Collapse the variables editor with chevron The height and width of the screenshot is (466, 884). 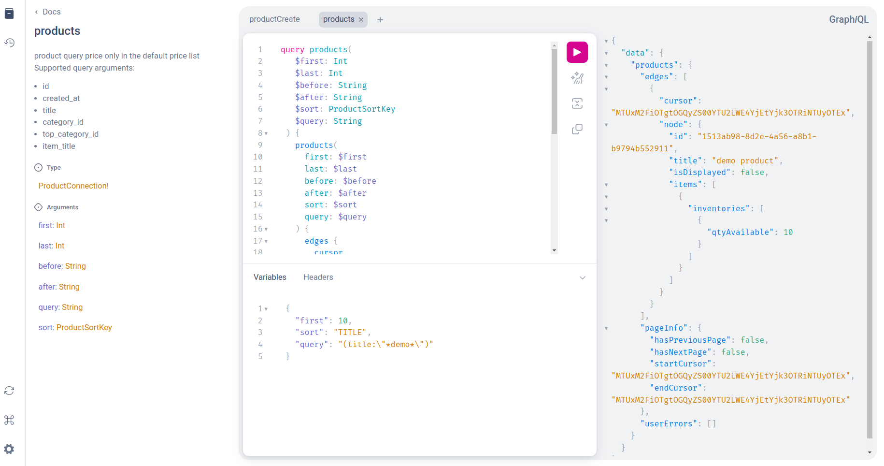click(582, 277)
